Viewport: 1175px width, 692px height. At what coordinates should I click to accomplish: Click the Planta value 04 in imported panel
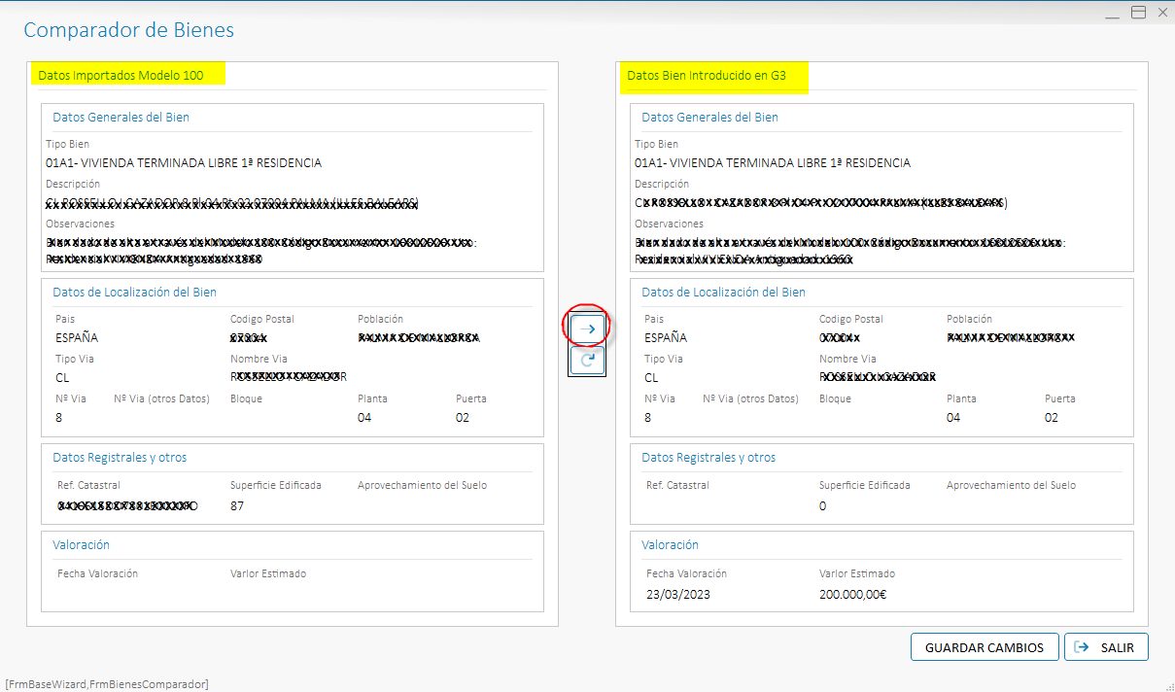364,418
